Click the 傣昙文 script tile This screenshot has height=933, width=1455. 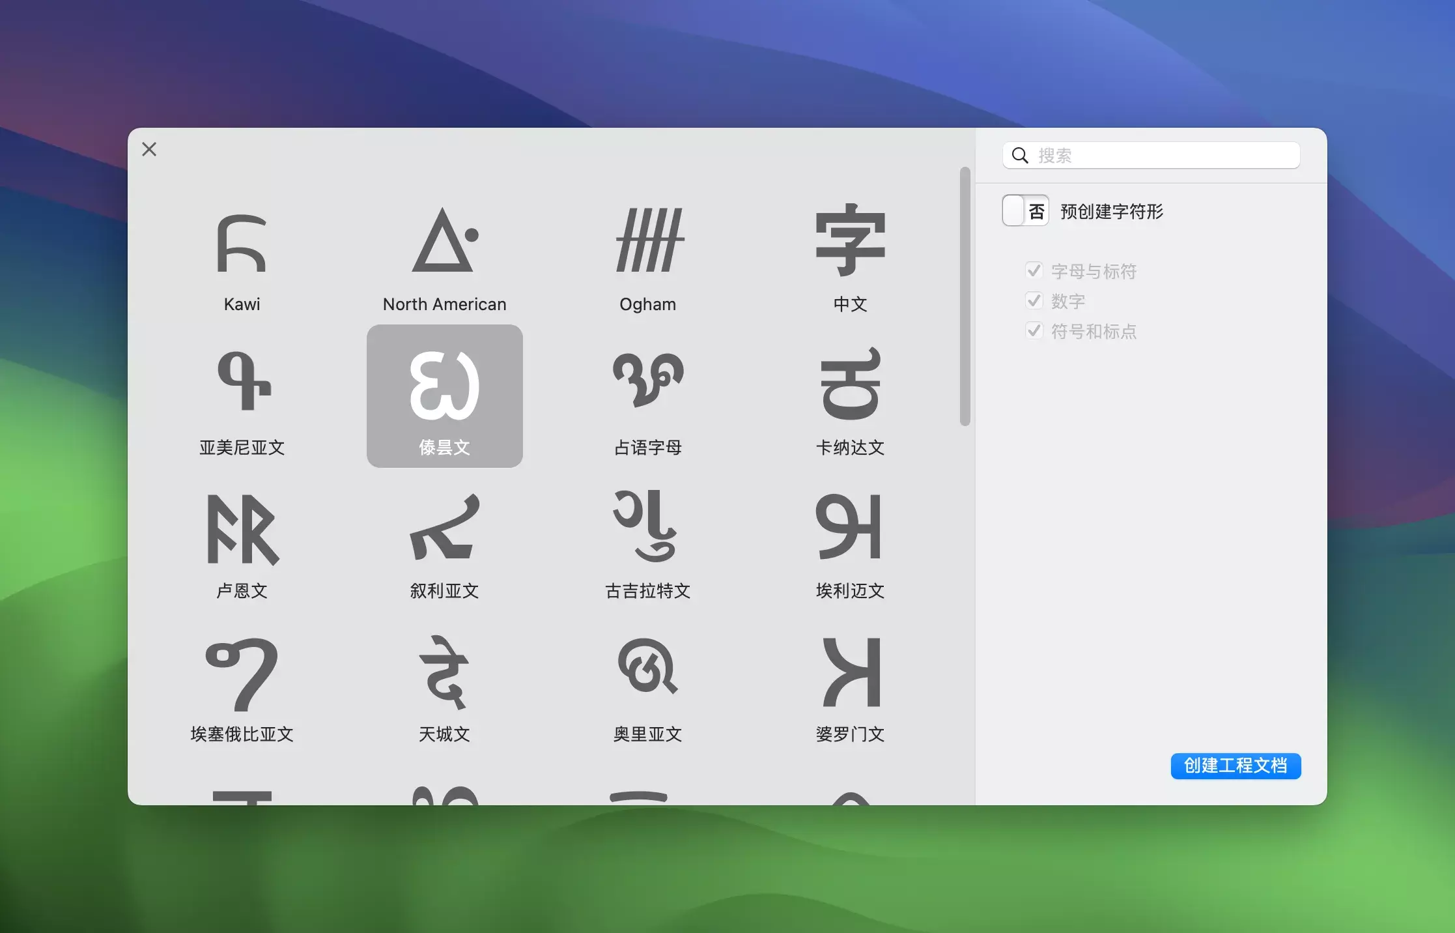pyautogui.click(x=444, y=396)
